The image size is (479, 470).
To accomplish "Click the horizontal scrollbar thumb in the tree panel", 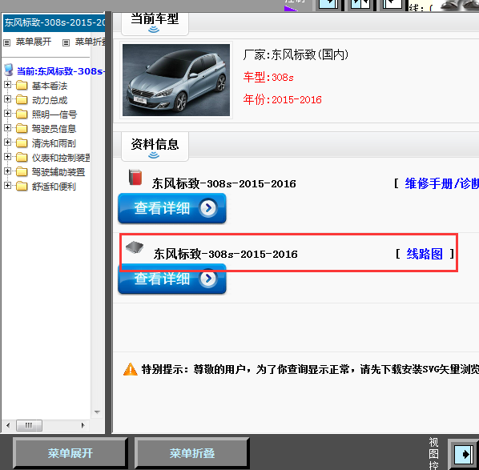I will click(x=30, y=425).
